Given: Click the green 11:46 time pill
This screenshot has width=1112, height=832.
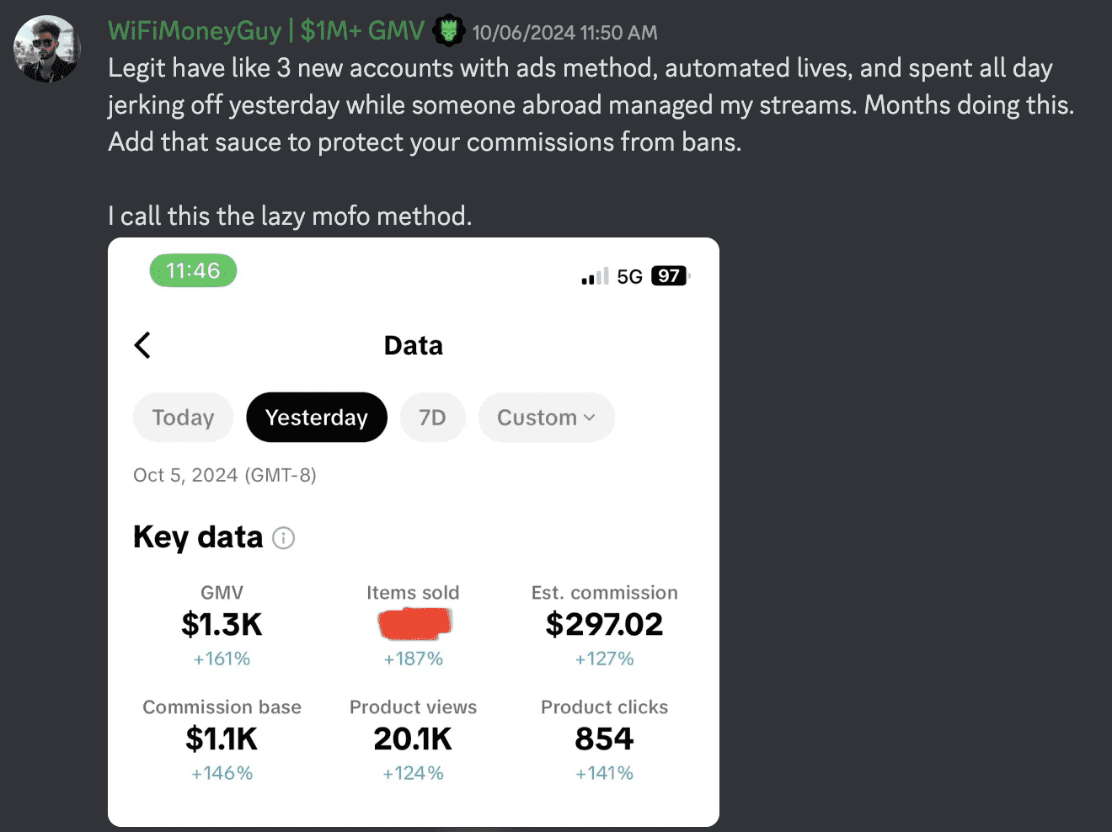Looking at the screenshot, I should [193, 271].
